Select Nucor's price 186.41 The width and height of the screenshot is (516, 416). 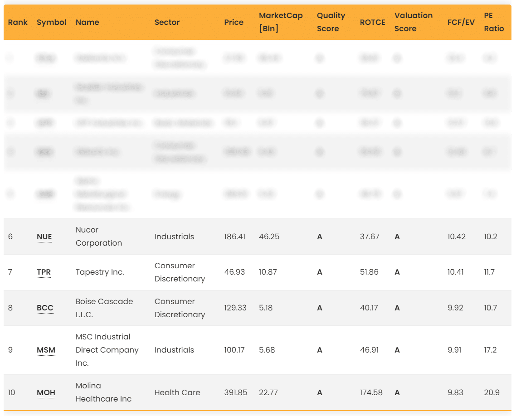(x=234, y=237)
